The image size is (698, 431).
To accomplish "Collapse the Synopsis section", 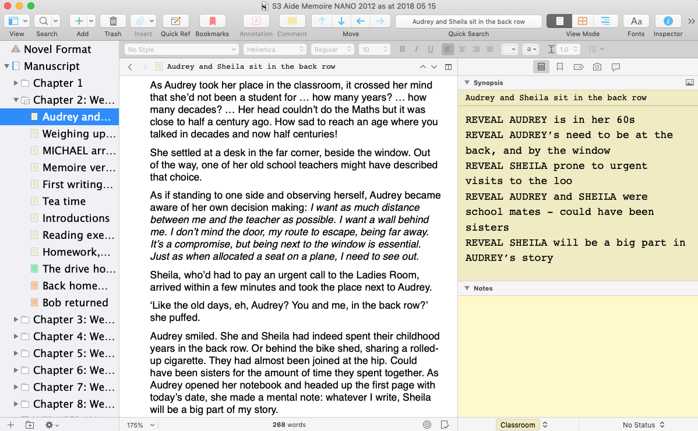I will [x=467, y=83].
